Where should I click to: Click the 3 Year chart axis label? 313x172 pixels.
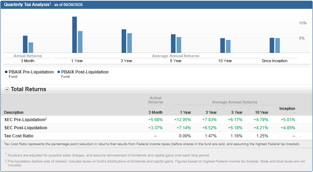[x=126, y=61]
